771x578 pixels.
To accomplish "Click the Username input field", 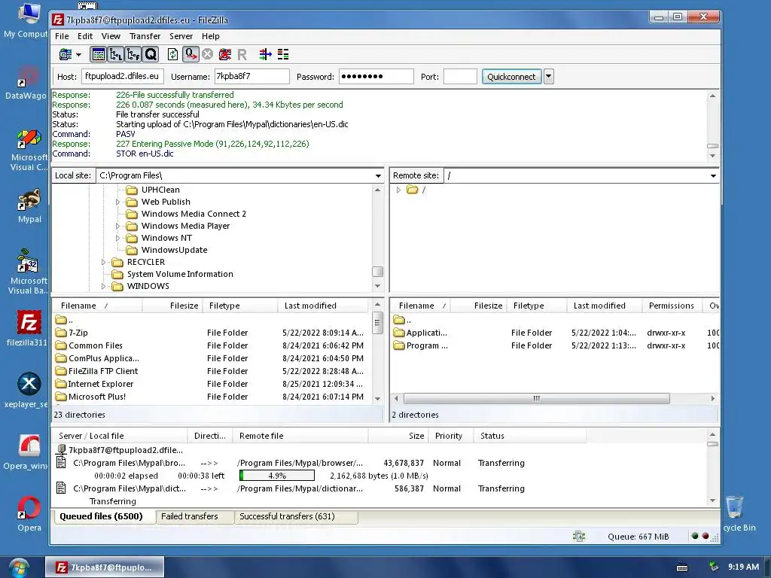I will (251, 76).
